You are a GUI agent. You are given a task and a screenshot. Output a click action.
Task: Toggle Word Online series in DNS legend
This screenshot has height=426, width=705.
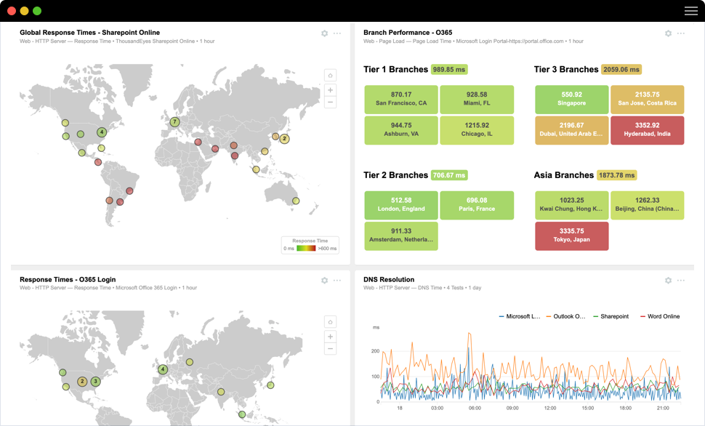(660, 316)
